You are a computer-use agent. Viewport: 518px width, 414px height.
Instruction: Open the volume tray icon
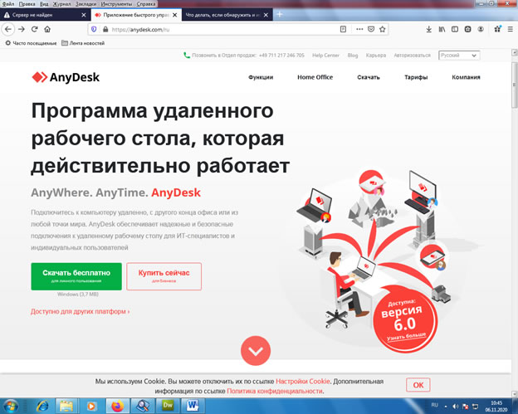[456, 406]
